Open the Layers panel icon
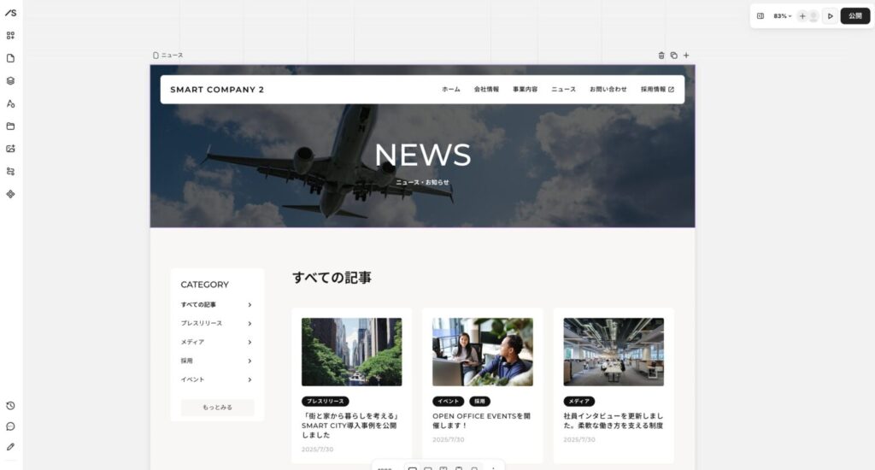This screenshot has height=470, width=875. (x=10, y=81)
